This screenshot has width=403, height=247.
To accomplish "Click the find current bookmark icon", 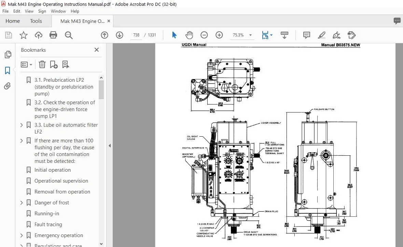I will tap(66, 65).
